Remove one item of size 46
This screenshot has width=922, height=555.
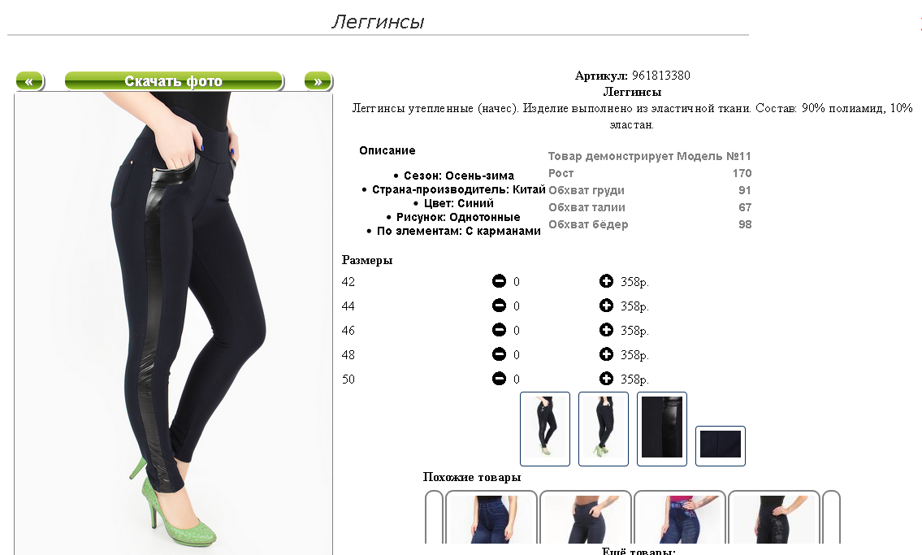pos(499,330)
